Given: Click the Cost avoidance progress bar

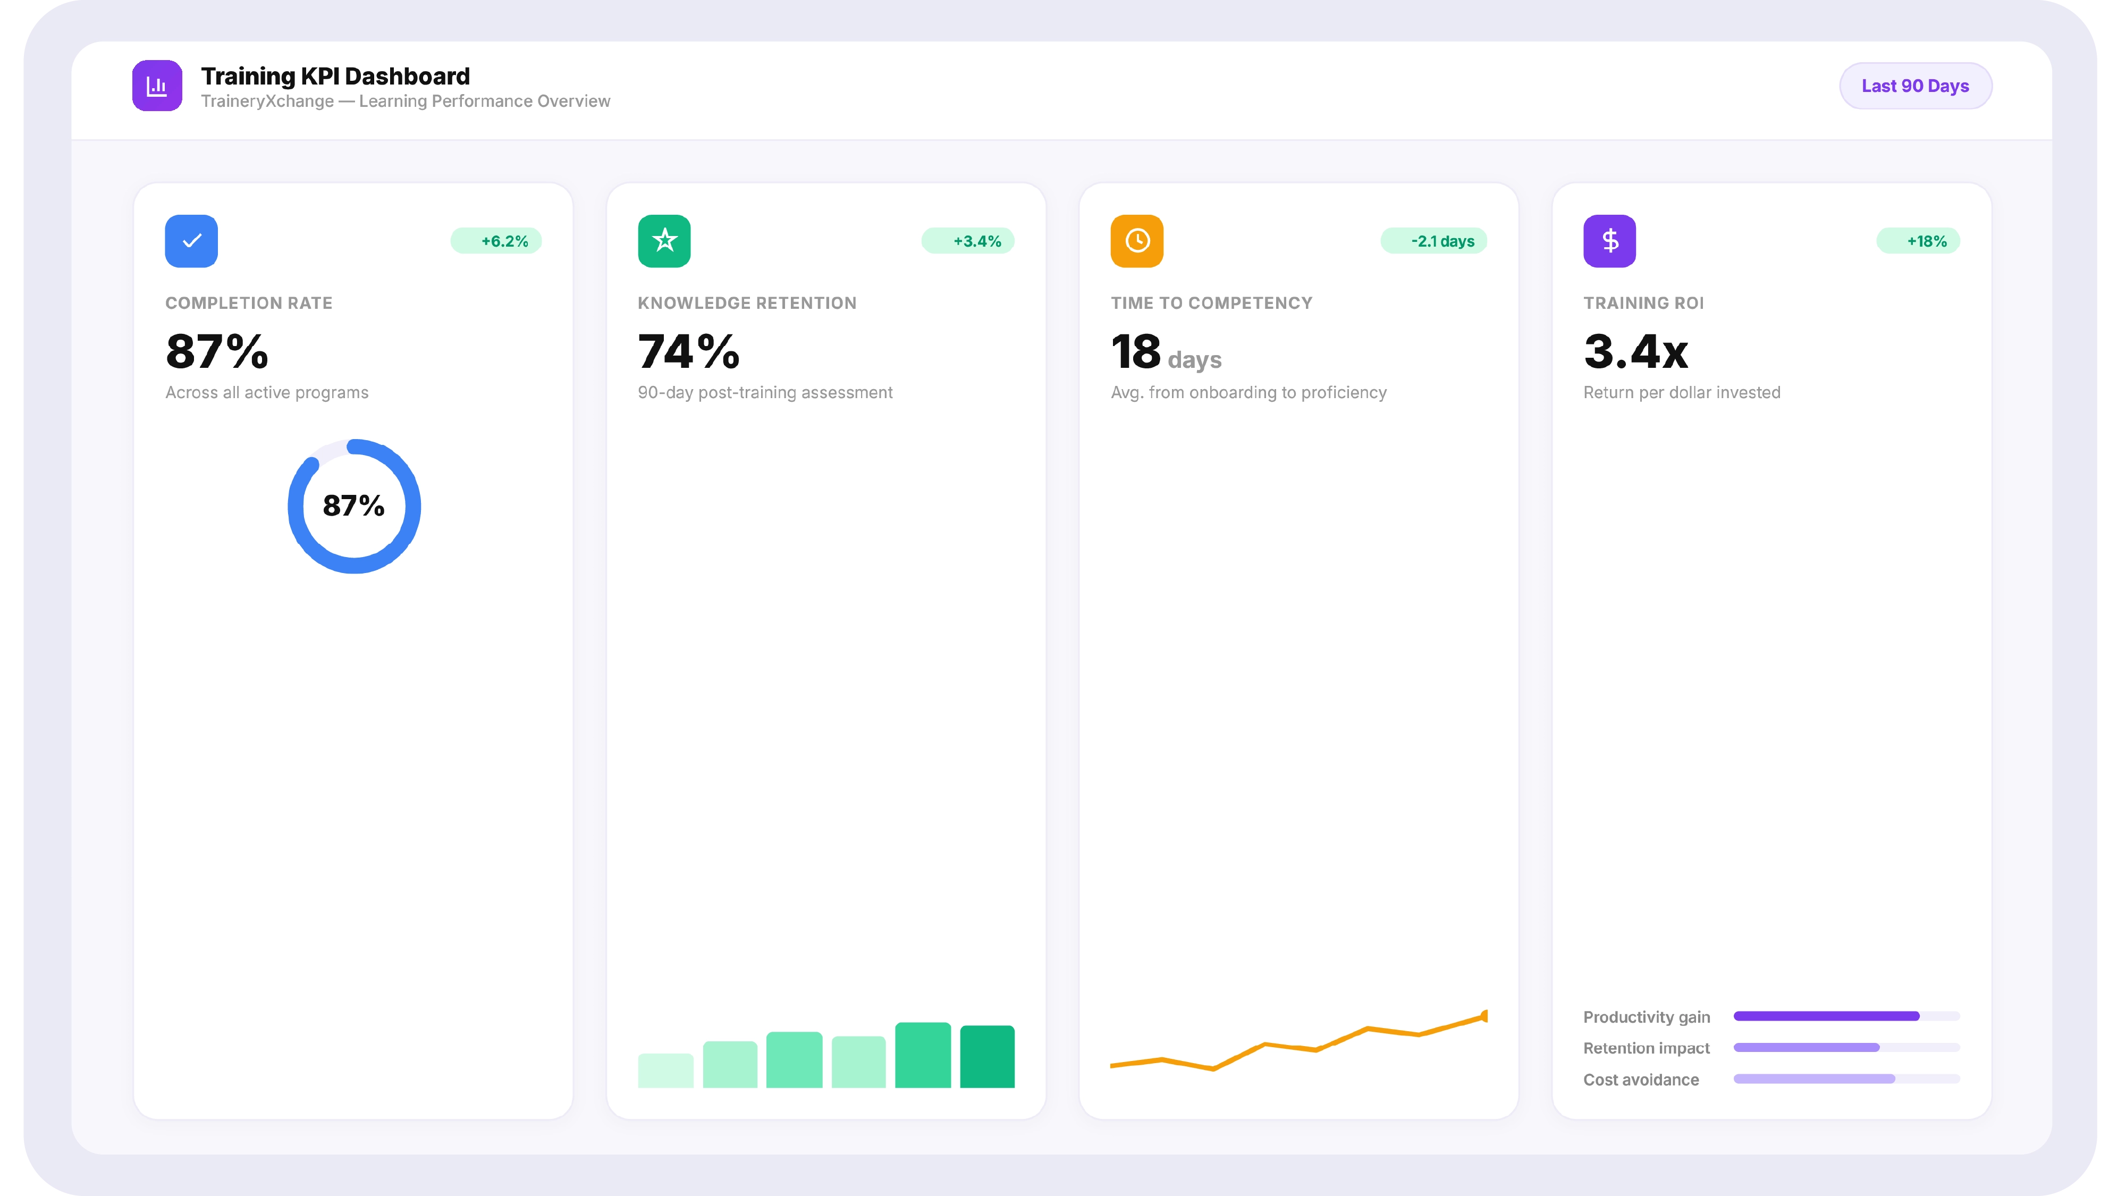Looking at the screenshot, I should tap(1846, 1079).
